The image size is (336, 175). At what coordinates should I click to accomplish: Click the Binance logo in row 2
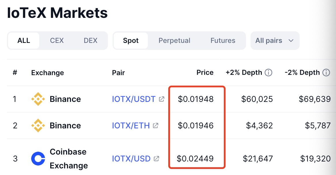38,125
